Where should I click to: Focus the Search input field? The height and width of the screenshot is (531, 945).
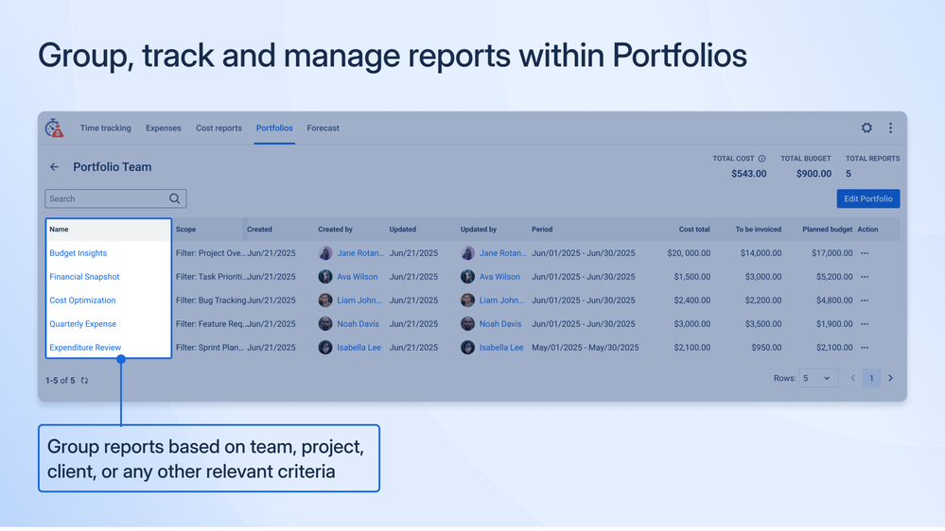pos(115,198)
